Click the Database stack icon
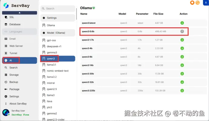 tap(6, 24)
